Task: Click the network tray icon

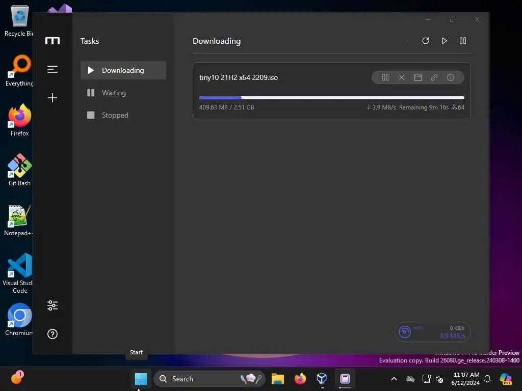Action: pyautogui.click(x=426, y=379)
